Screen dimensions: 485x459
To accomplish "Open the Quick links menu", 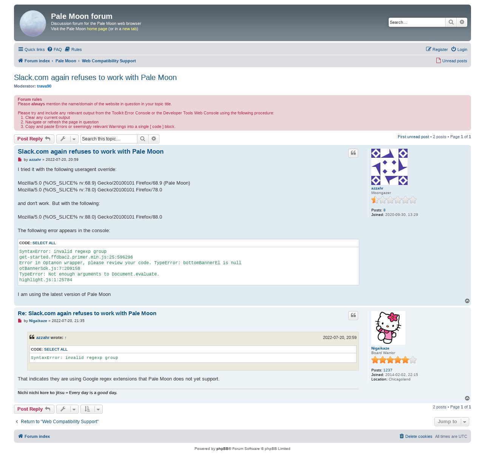I will tap(31, 49).
